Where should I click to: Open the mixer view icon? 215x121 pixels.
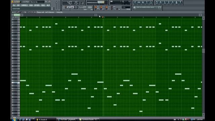coord(151,2)
